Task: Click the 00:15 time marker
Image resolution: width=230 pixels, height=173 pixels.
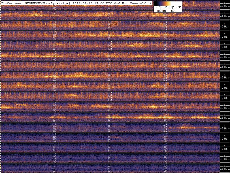Action: (54, 169)
